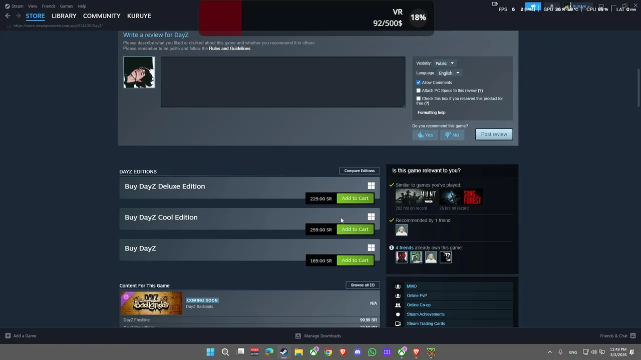The image size is (641, 360).
Task: Recommend the game with the Yes button
Action: (425, 135)
